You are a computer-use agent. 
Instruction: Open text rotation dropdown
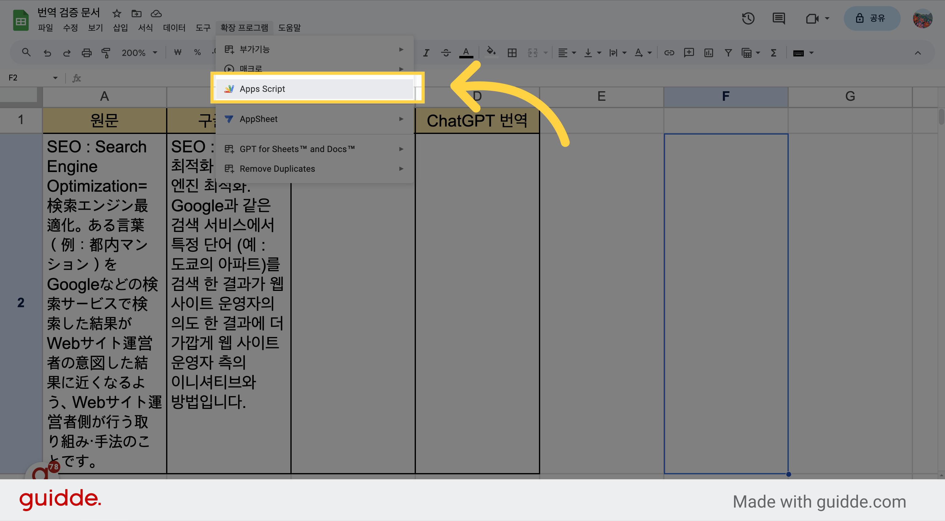coord(643,53)
